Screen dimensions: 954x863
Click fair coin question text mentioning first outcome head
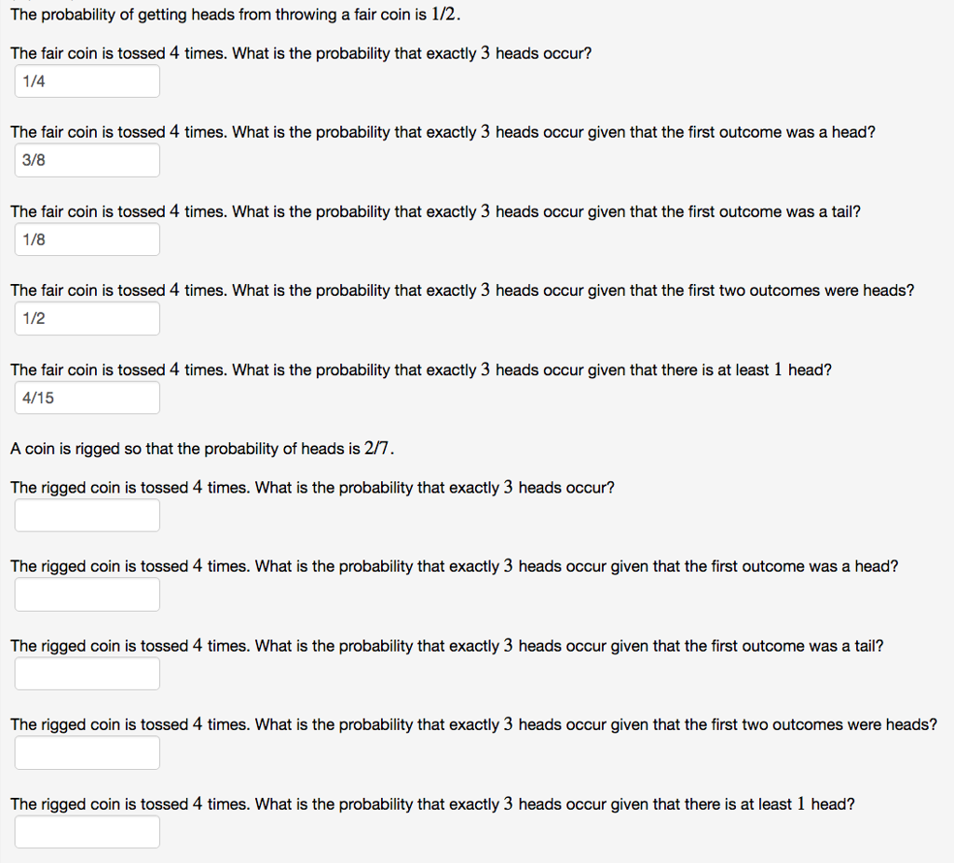coord(443,132)
